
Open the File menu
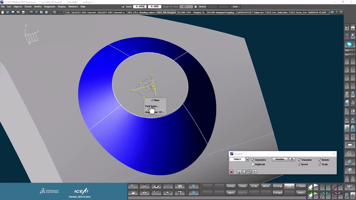3,7
